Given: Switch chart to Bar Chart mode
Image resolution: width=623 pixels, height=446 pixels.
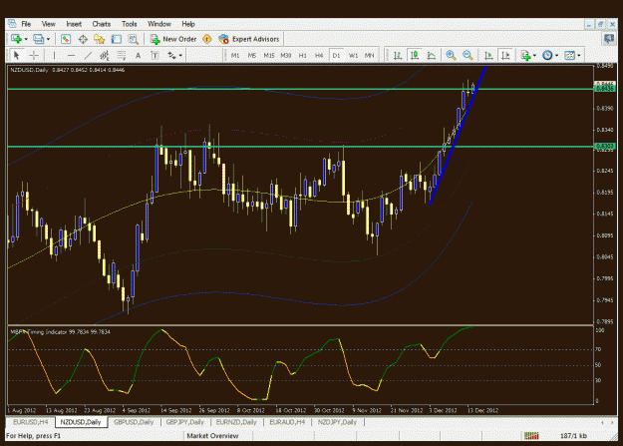Looking at the screenshot, I should tap(398, 55).
